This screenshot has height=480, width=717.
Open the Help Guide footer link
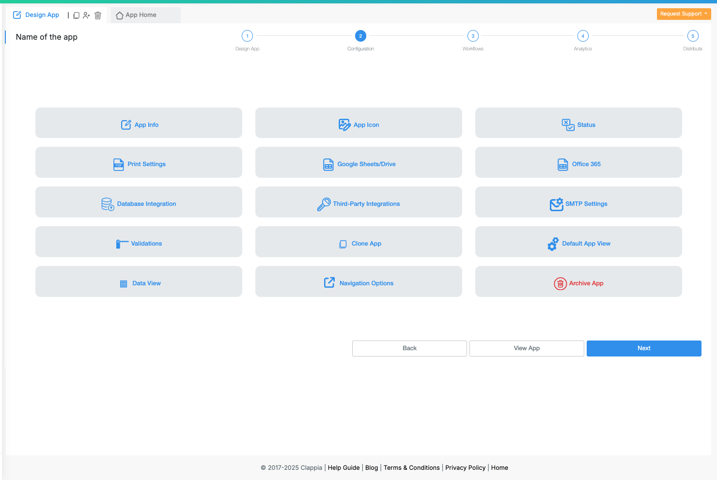click(344, 468)
